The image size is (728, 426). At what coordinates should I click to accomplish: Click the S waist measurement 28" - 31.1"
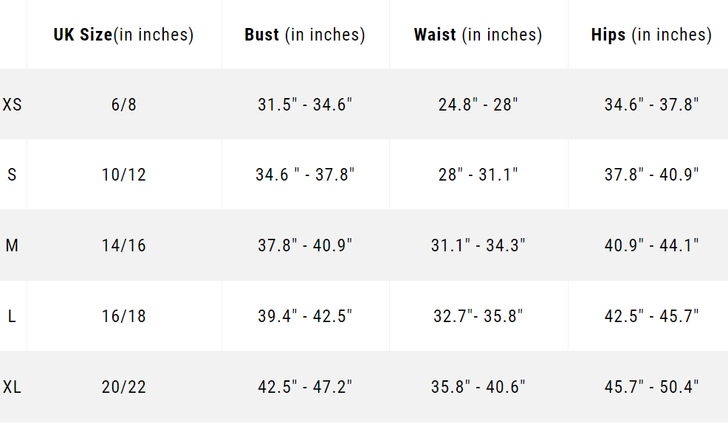tap(478, 175)
